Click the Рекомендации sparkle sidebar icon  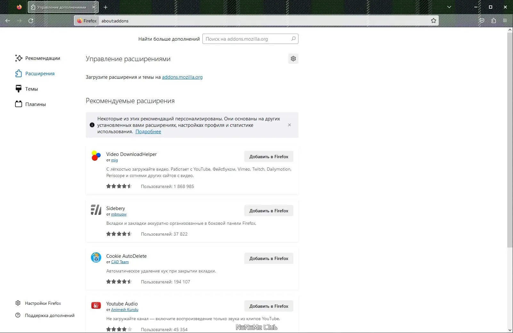[19, 58]
